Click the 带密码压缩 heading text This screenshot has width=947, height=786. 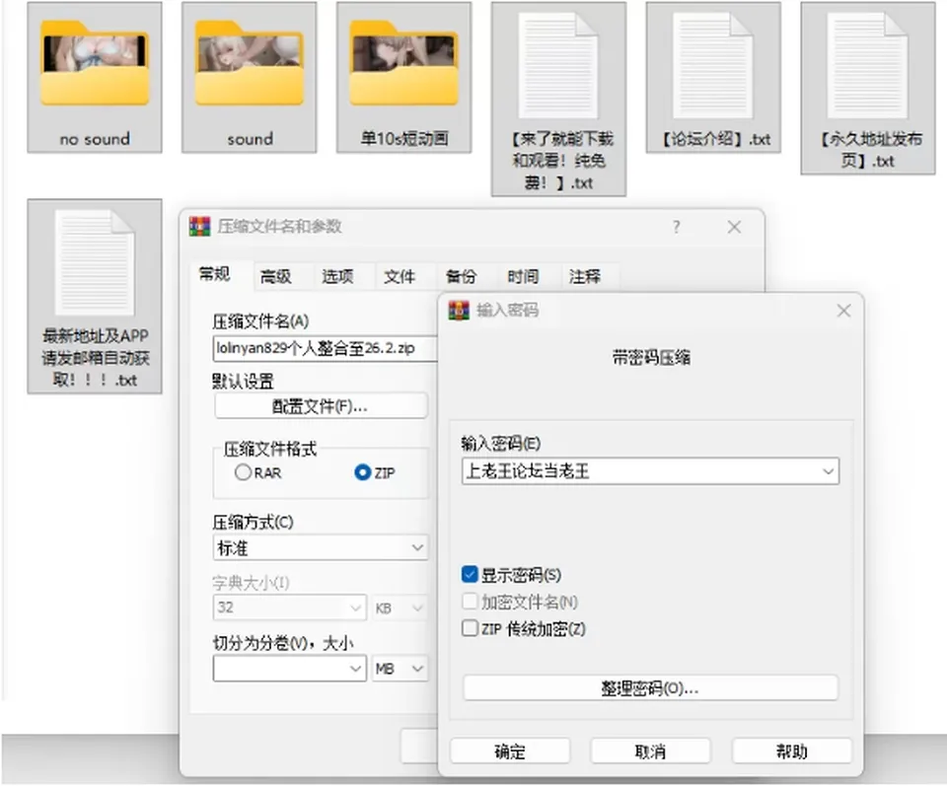point(651,358)
